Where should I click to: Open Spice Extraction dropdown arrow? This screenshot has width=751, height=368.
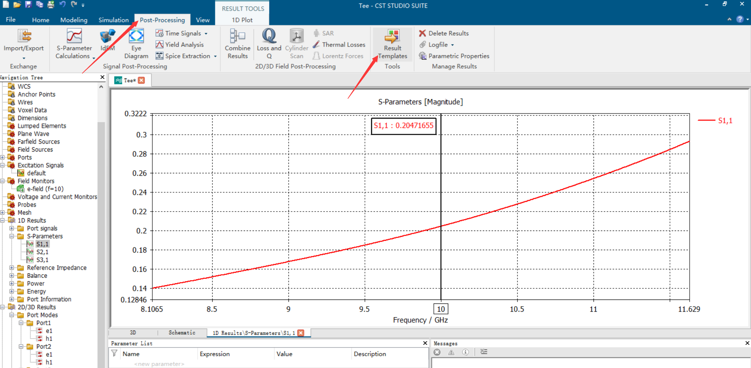click(x=215, y=56)
